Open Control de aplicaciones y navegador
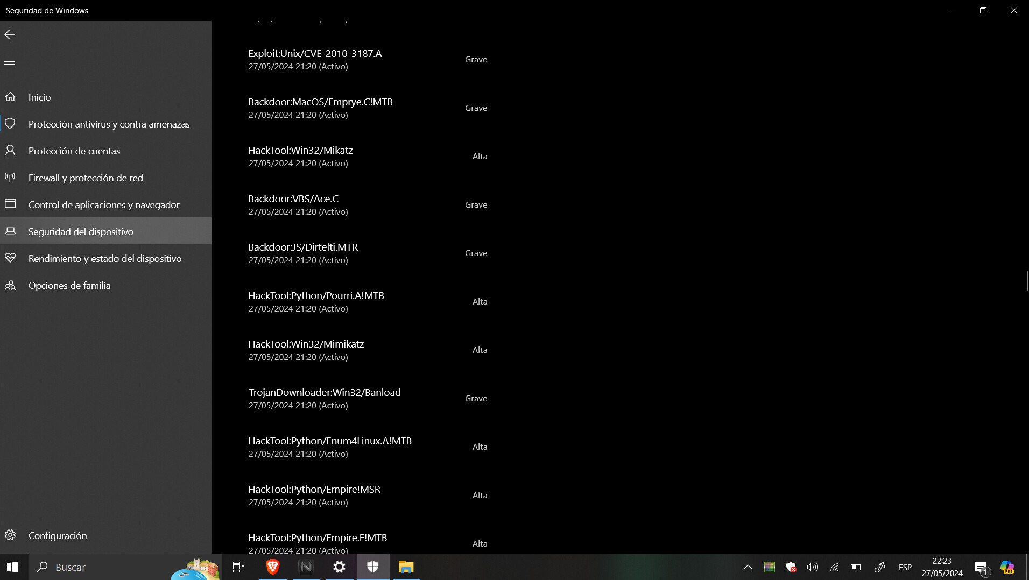This screenshot has width=1029, height=580. click(x=105, y=204)
